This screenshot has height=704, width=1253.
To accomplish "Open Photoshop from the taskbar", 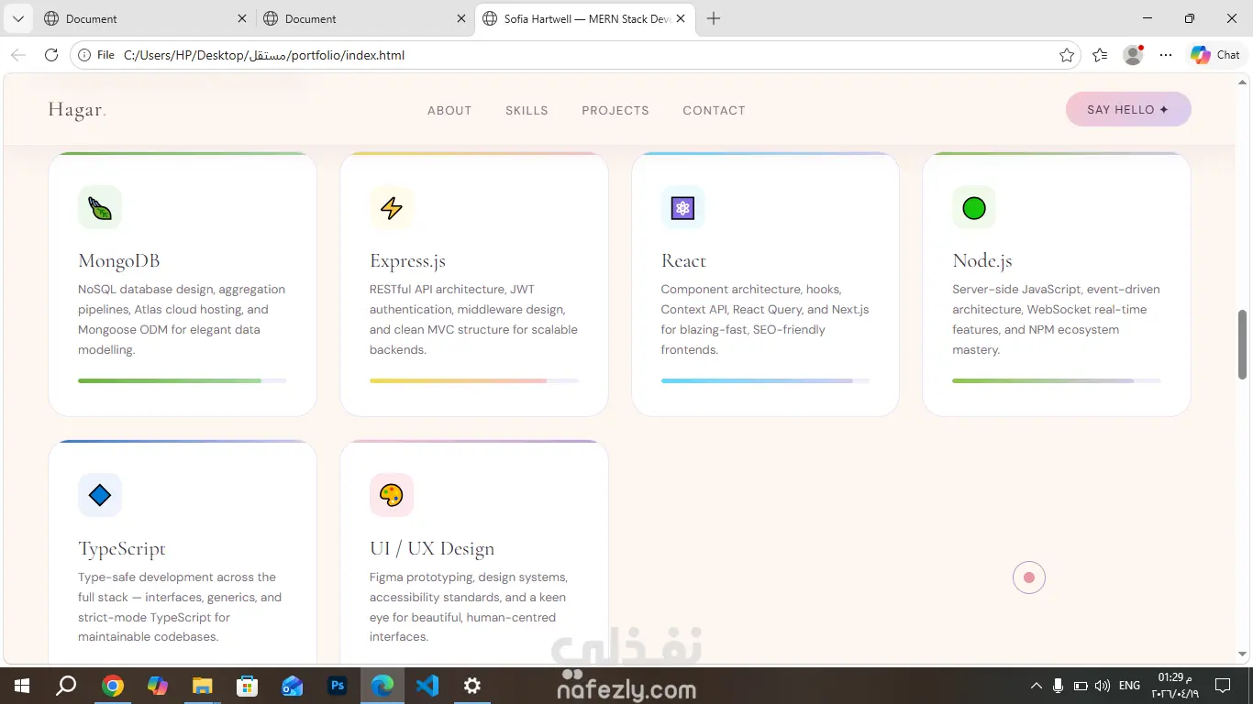I will point(337,686).
